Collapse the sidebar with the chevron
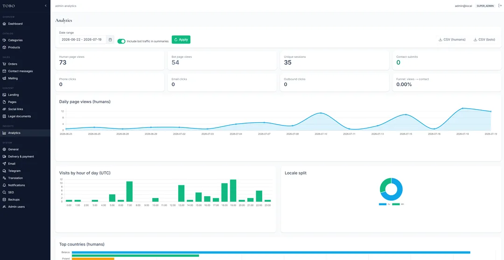 pyautogui.click(x=46, y=6)
